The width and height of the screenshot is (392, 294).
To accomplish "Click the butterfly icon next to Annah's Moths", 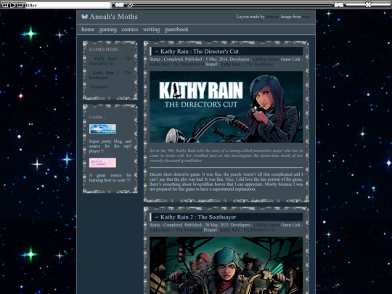I will pyautogui.click(x=84, y=17).
